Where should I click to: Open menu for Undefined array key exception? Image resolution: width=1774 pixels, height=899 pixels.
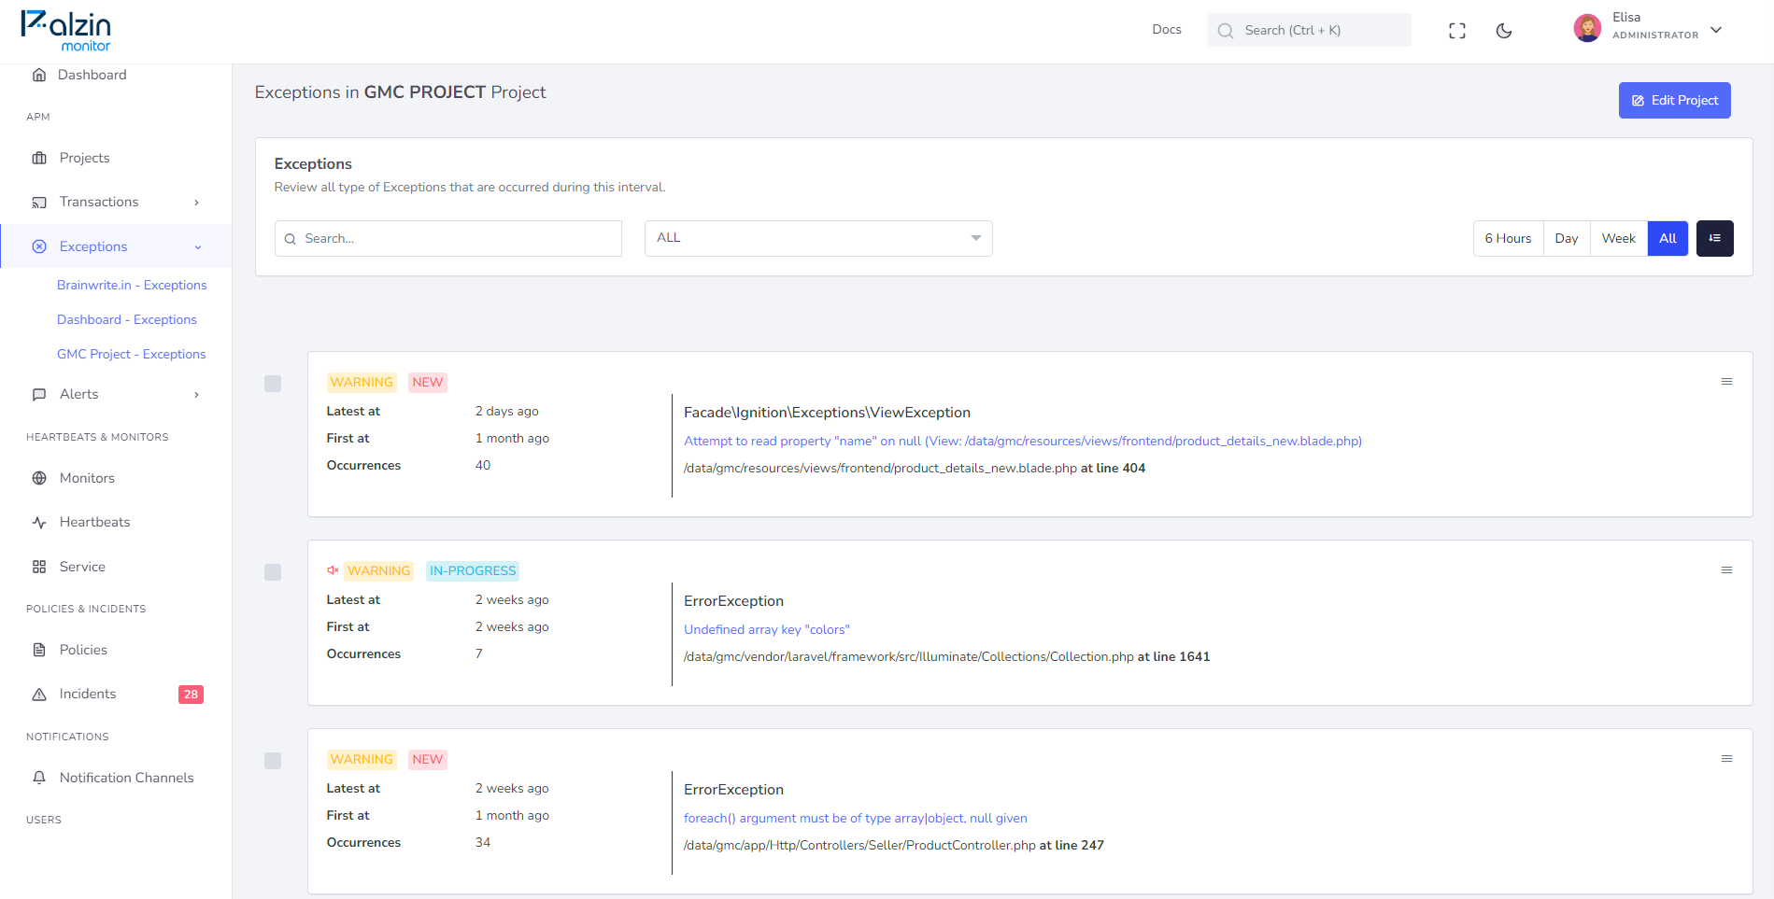(x=1726, y=570)
